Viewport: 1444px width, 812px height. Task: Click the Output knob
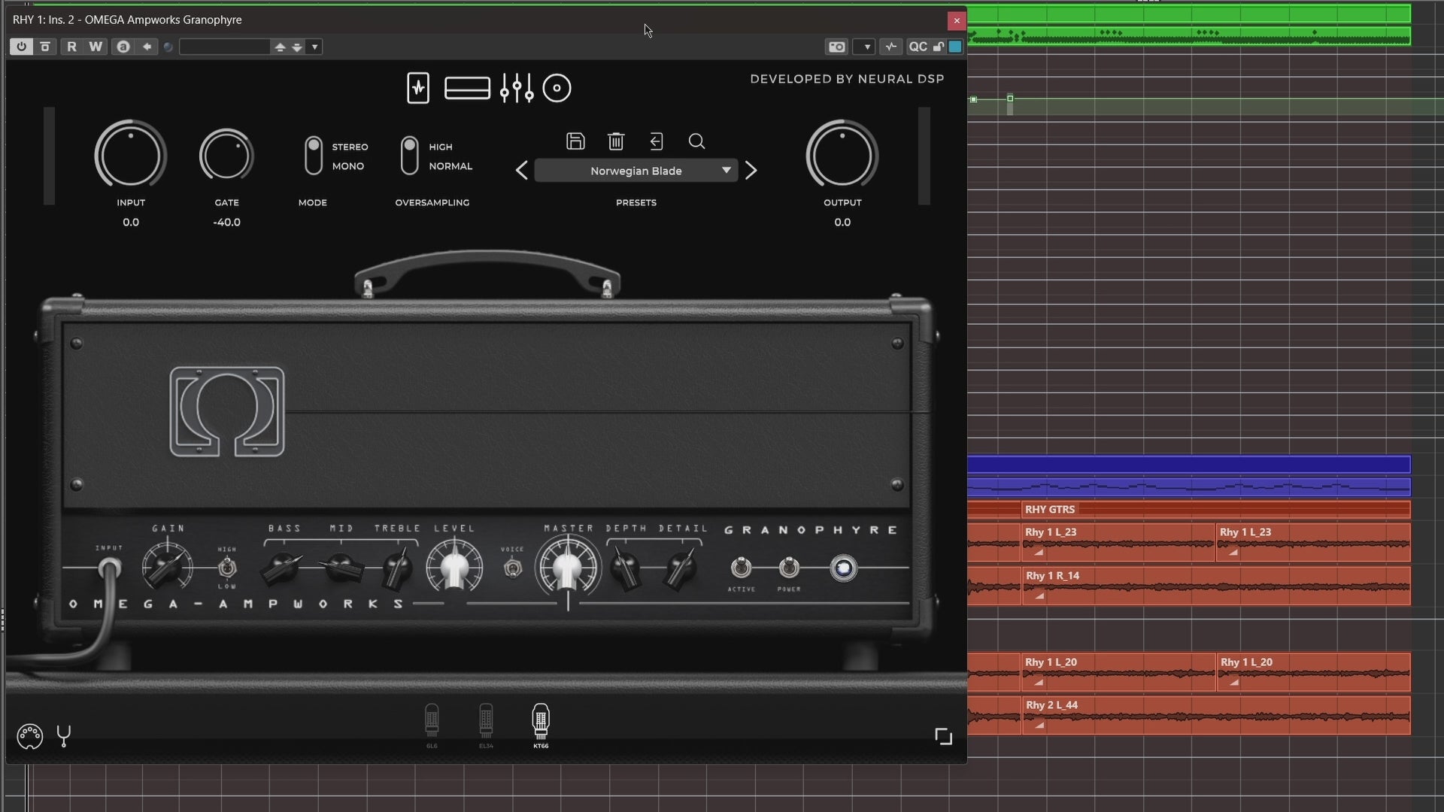click(x=842, y=156)
